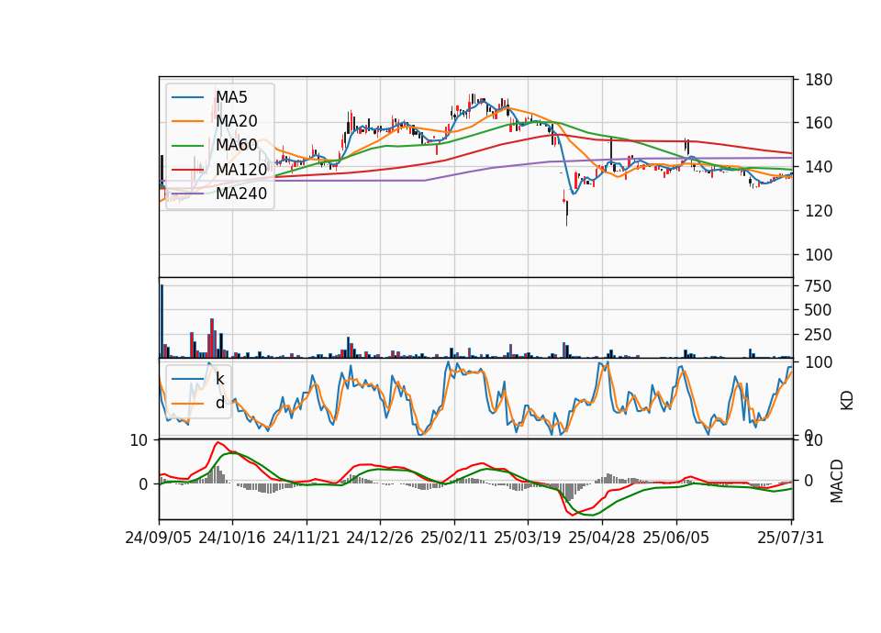Click the MA60 legend label
The width and height of the screenshot is (881, 633).
(x=237, y=146)
